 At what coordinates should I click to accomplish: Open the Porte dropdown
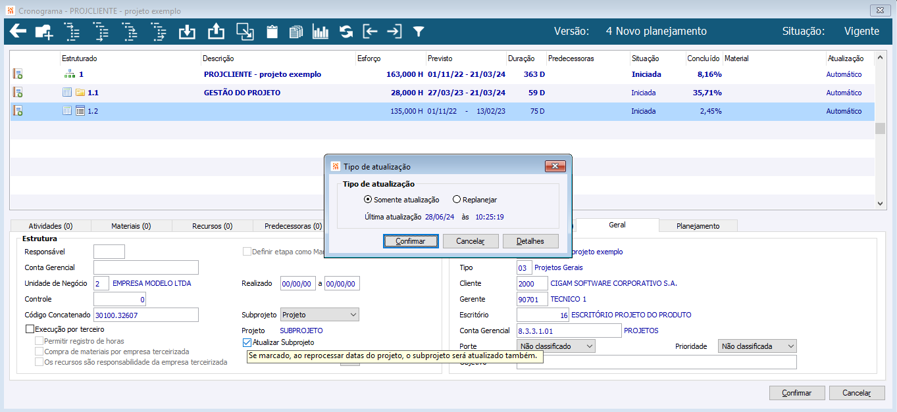[556, 346]
